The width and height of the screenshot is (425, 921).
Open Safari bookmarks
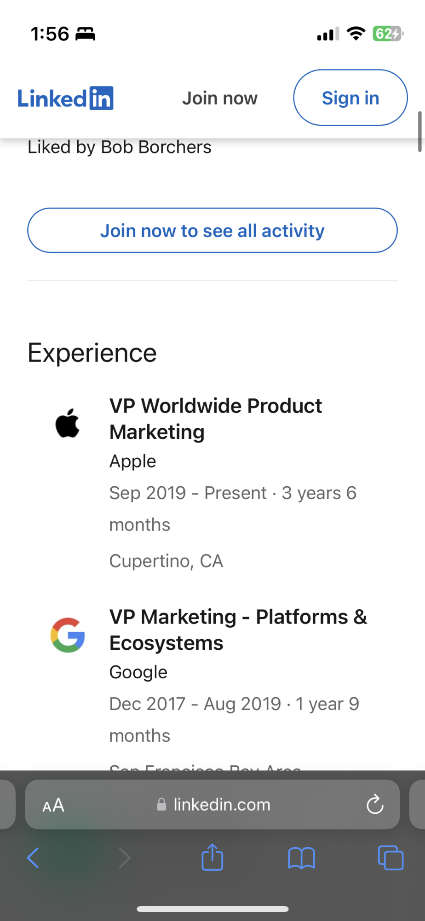pyautogui.click(x=301, y=858)
